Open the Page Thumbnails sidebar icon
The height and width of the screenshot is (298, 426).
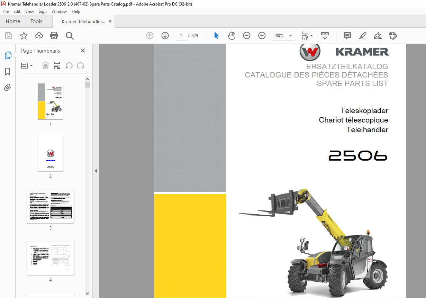[x=8, y=55]
